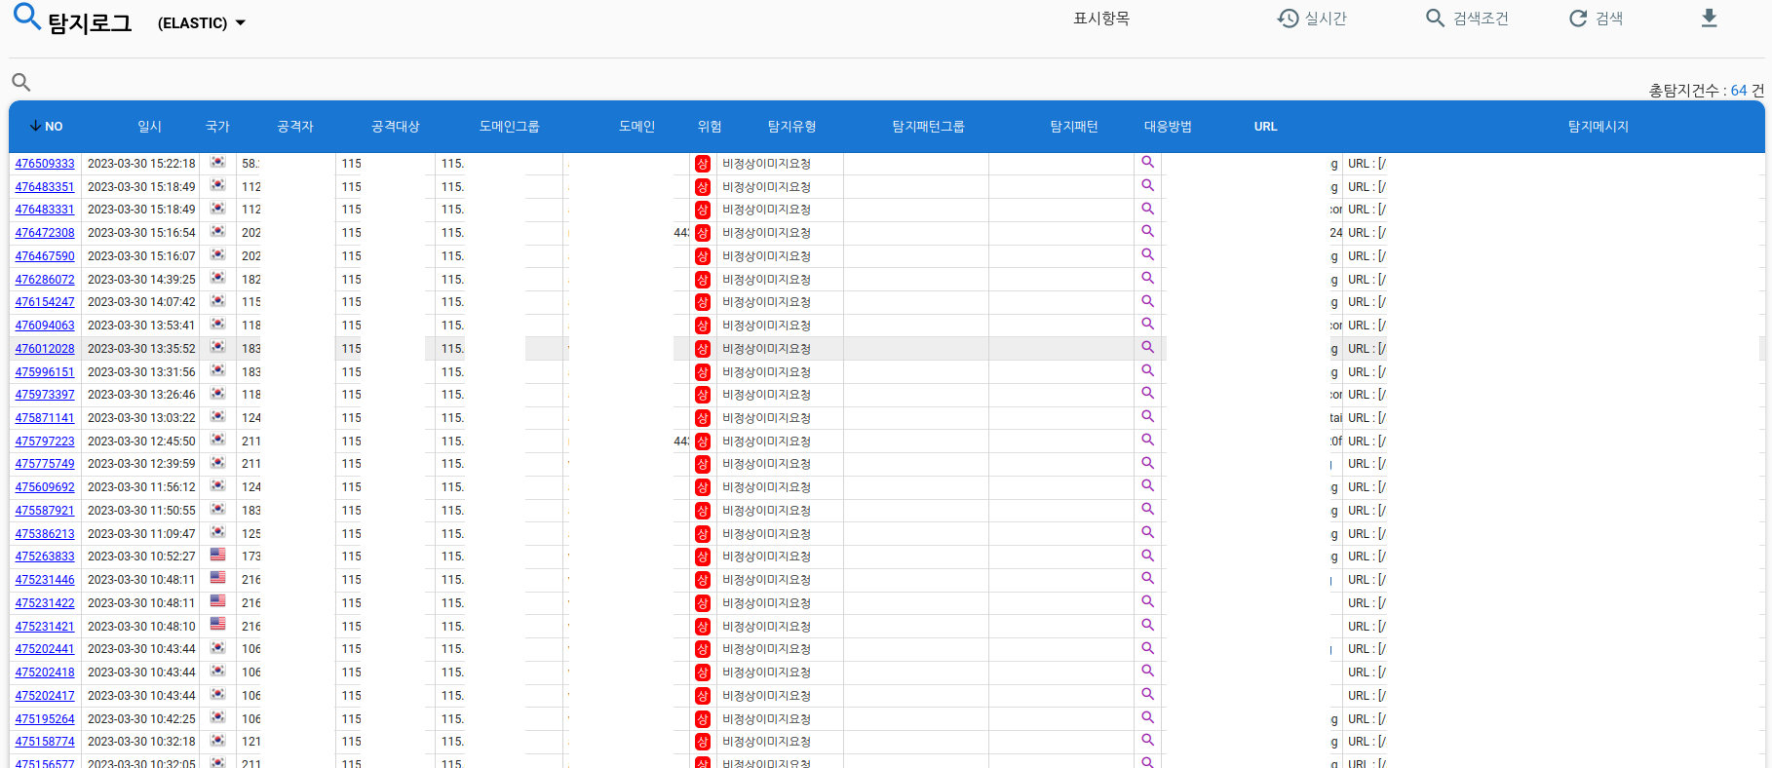Sort by the 일시 column header
This screenshot has width=1772, height=768.
click(x=149, y=127)
